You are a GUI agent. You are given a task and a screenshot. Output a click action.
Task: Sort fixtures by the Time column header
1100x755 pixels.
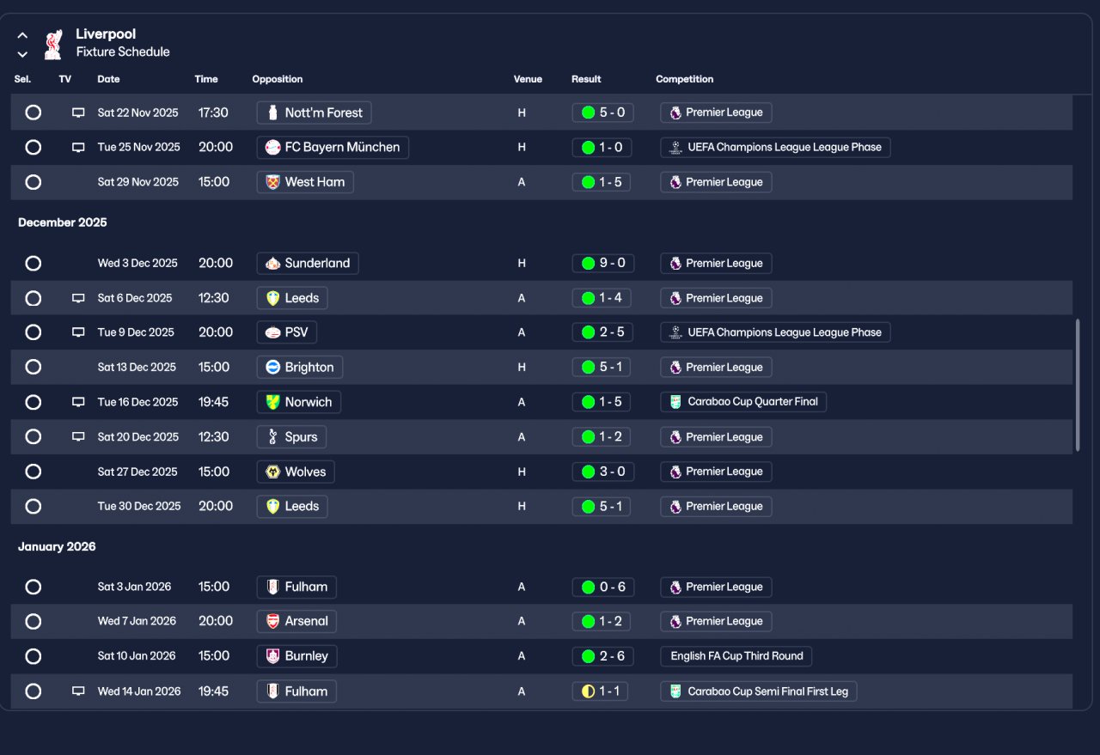[206, 79]
